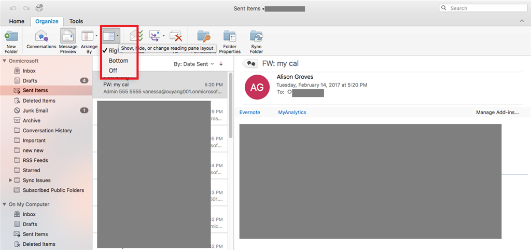The image size is (531, 250).
Task: Open the Rules dropdown in the ribbon
Action: coord(157,36)
